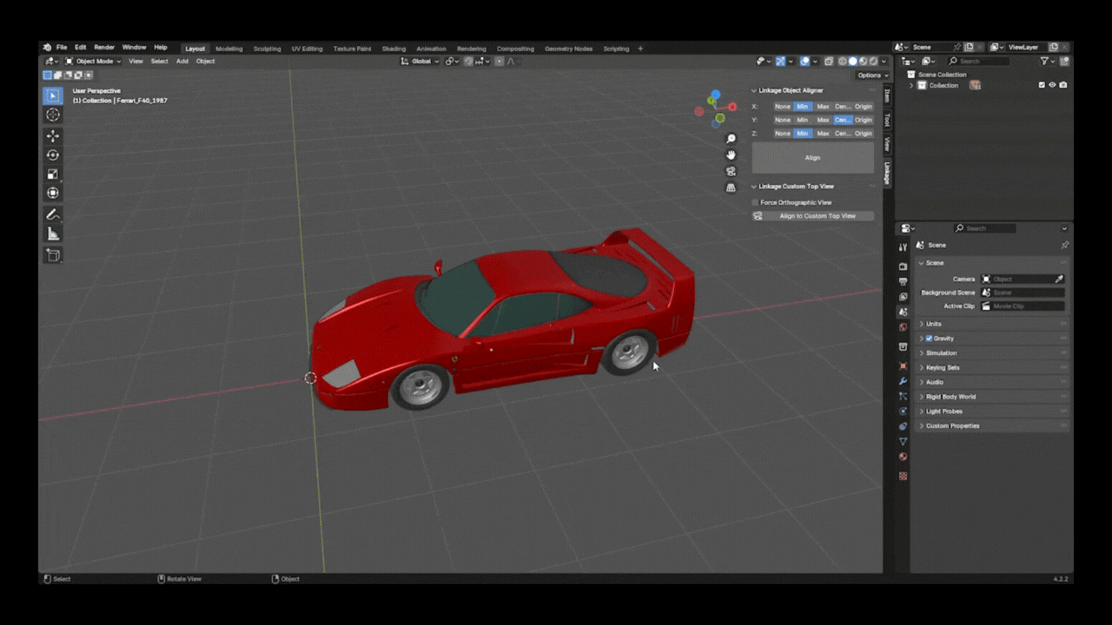This screenshot has width=1112, height=625.
Task: Enable the Force Orthographic View checkbox
Action: coord(756,202)
